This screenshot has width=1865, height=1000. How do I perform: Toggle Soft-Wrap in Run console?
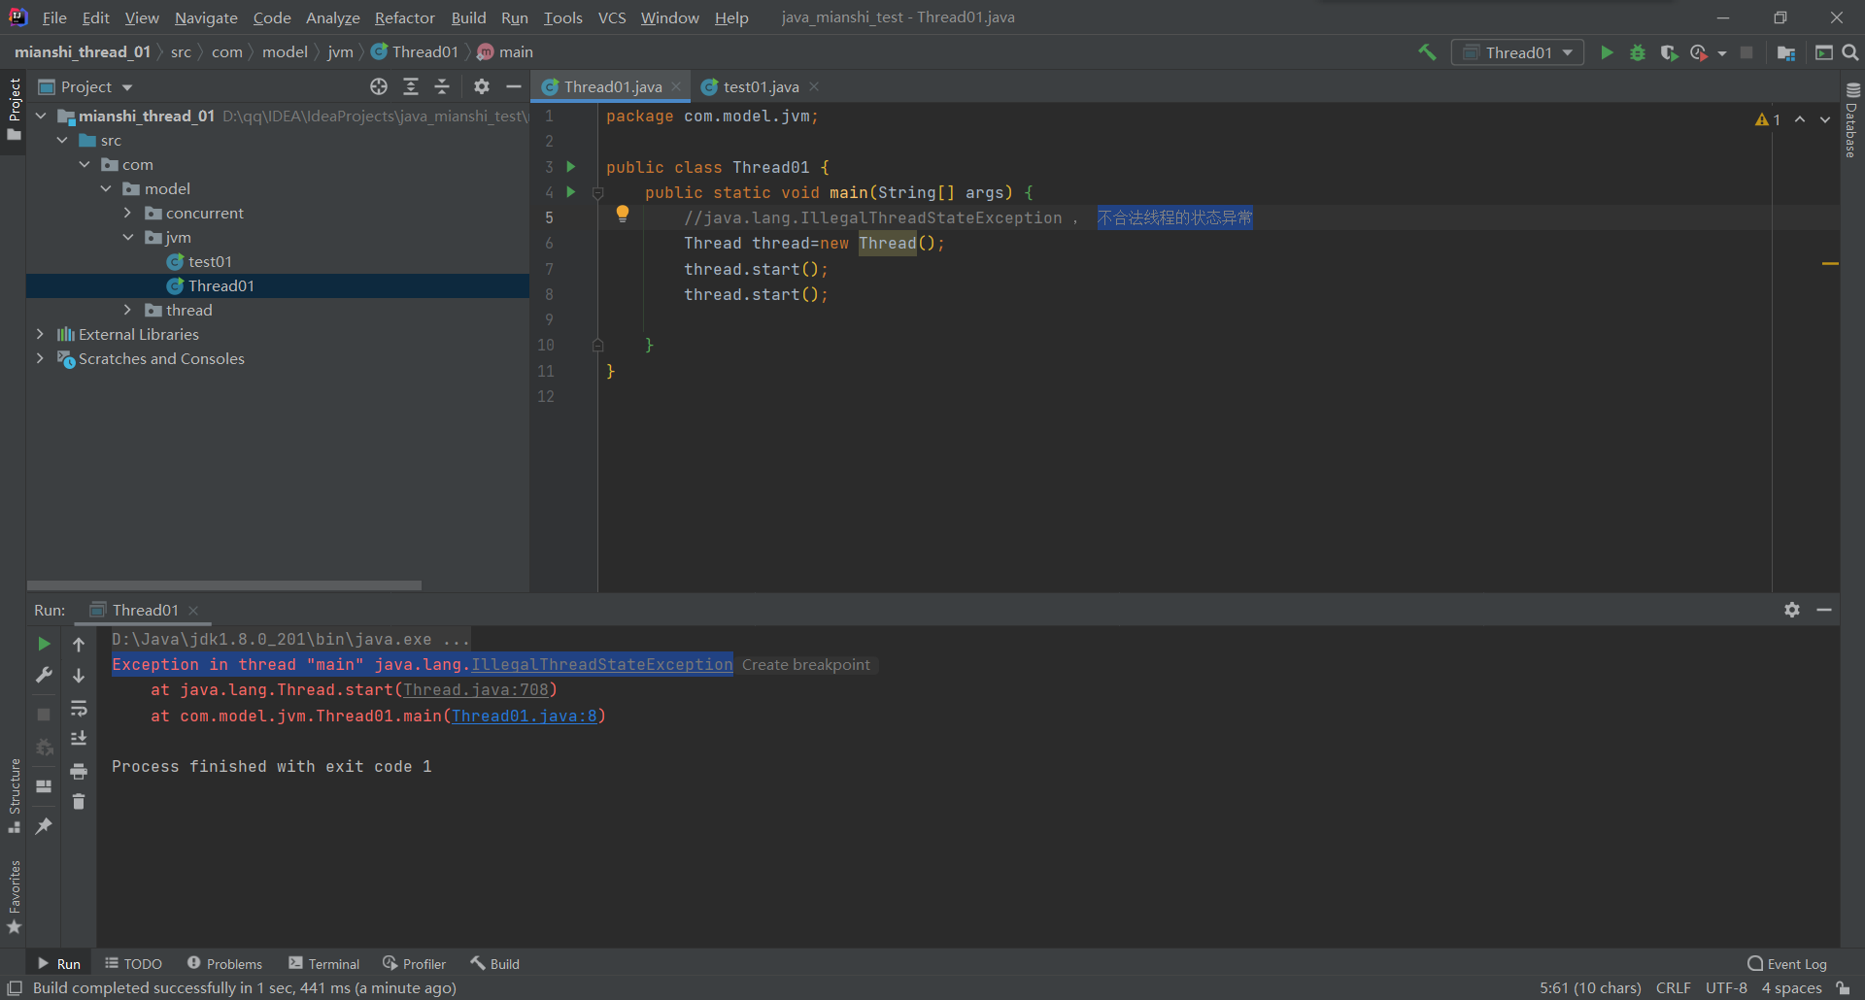point(79,708)
